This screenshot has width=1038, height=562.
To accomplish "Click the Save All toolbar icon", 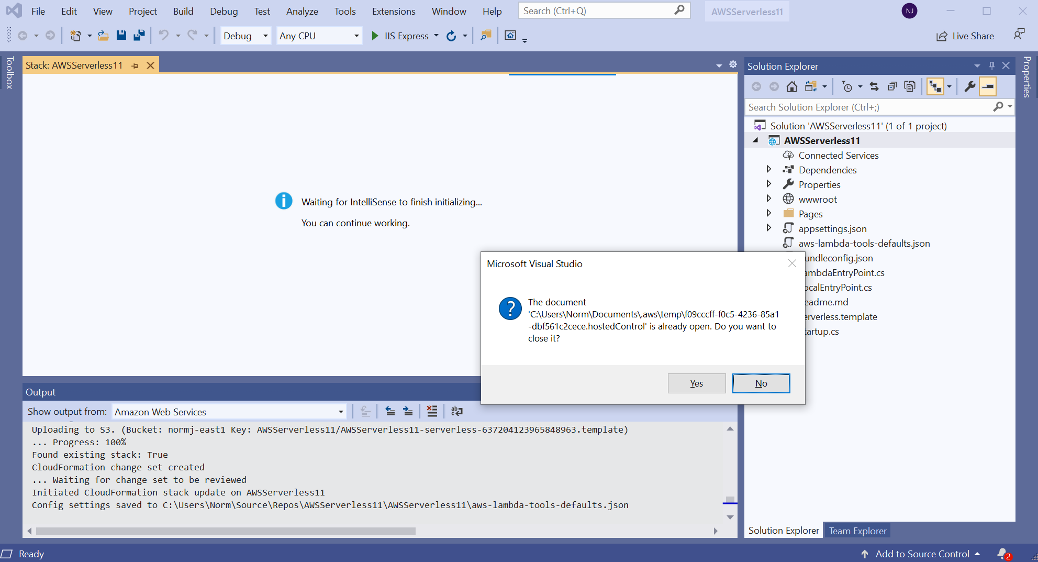I will coord(139,36).
